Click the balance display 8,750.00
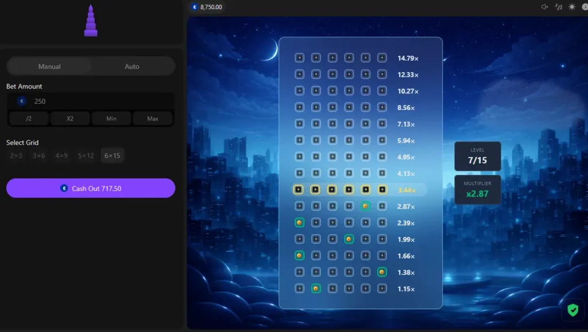The height and width of the screenshot is (332, 588). coord(207,7)
